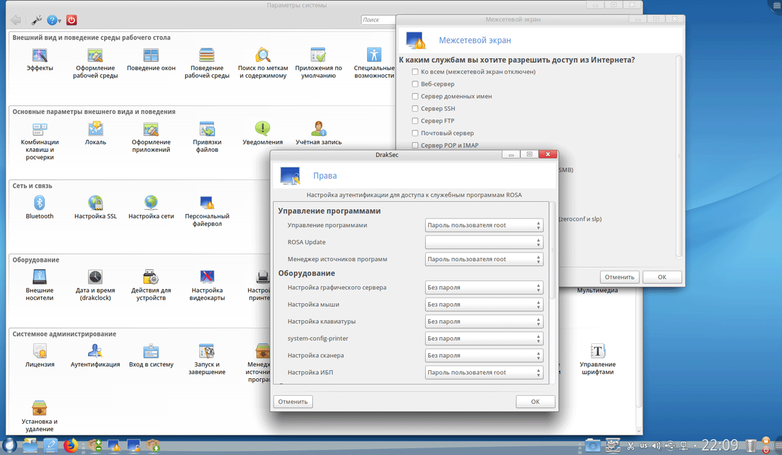Expand the Настройка мыши password dropdown
This screenshot has height=455, width=782.
pyautogui.click(x=484, y=304)
